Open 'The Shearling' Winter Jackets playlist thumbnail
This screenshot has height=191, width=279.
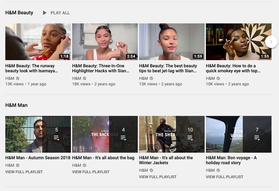[172, 134]
